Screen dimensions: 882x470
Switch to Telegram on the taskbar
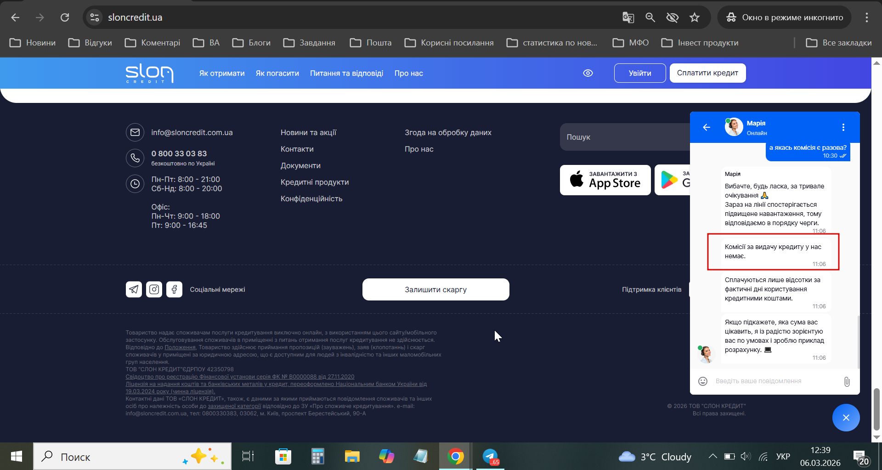(490, 456)
